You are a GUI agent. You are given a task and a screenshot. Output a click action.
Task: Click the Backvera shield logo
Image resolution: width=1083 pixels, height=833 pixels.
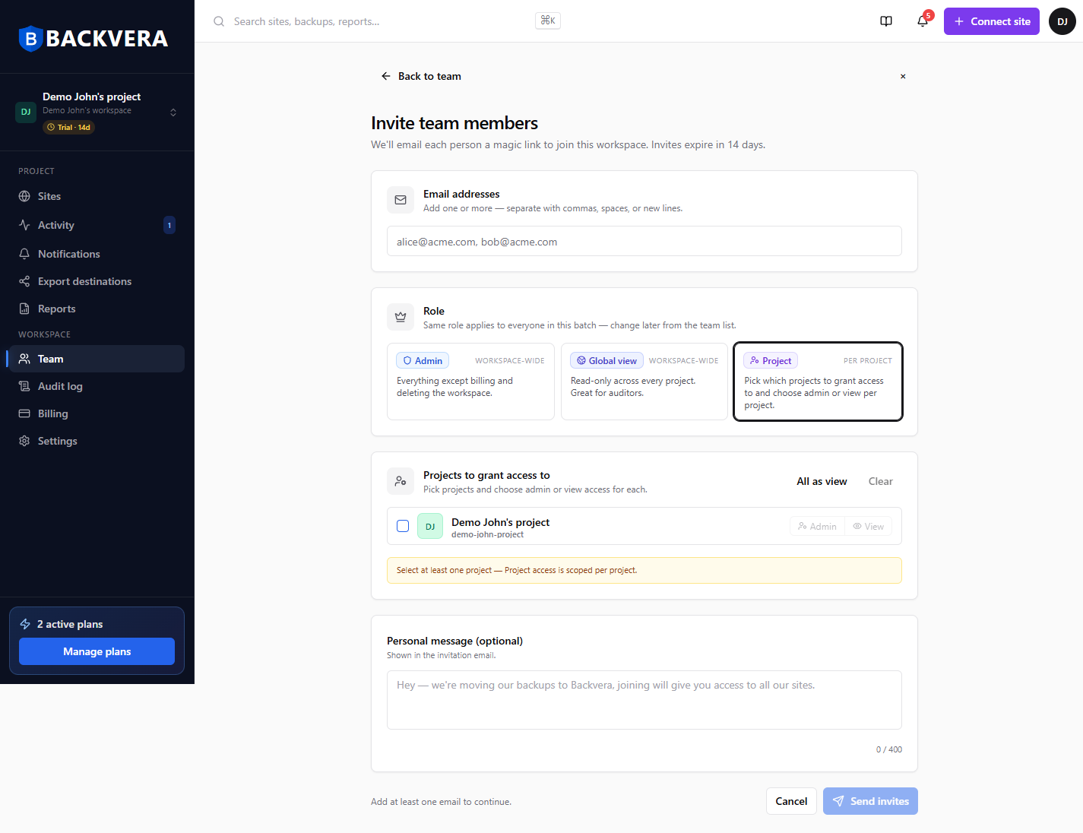pos(30,38)
